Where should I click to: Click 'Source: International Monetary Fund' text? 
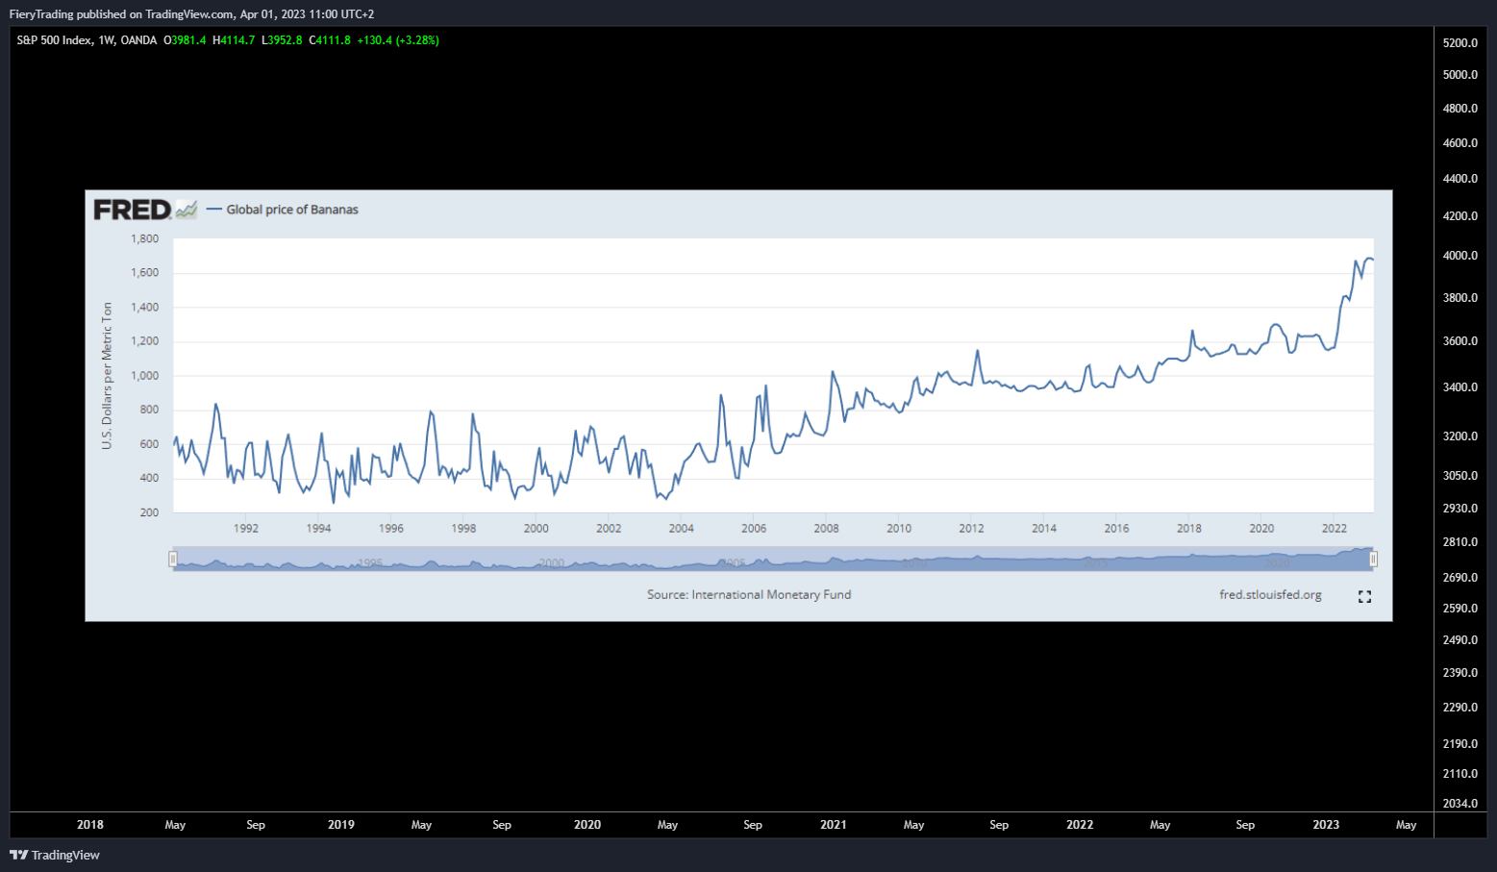pyautogui.click(x=749, y=595)
